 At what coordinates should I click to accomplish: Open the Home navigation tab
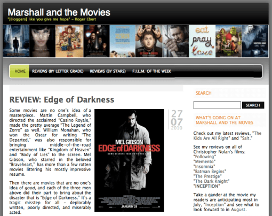19,71
